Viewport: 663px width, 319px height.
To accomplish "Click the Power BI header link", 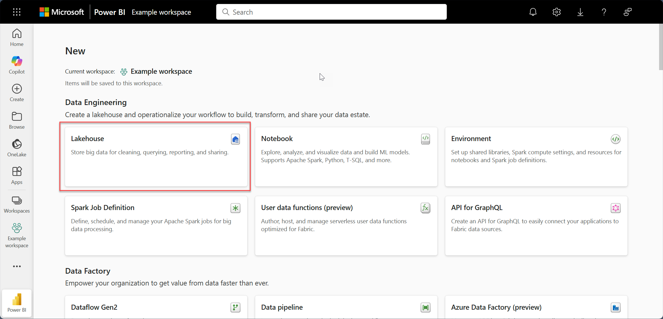I will pos(110,12).
